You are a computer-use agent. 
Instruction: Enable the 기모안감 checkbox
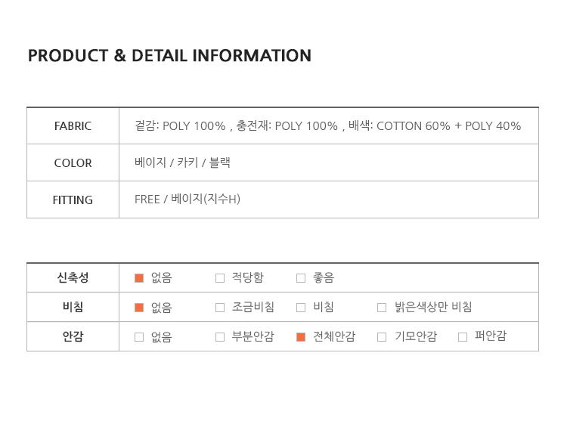coord(382,336)
